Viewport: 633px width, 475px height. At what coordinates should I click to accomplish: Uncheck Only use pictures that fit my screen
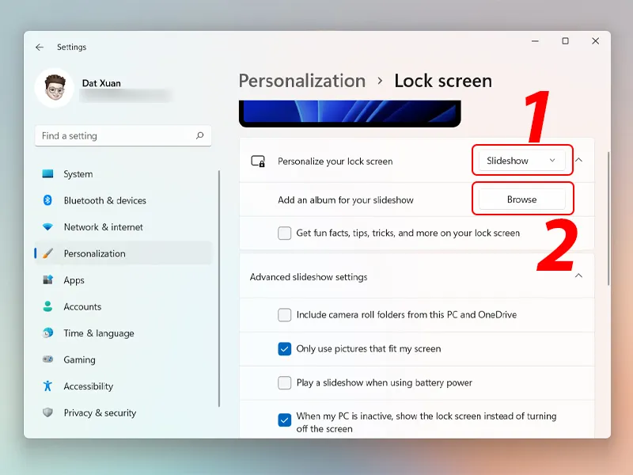point(285,349)
